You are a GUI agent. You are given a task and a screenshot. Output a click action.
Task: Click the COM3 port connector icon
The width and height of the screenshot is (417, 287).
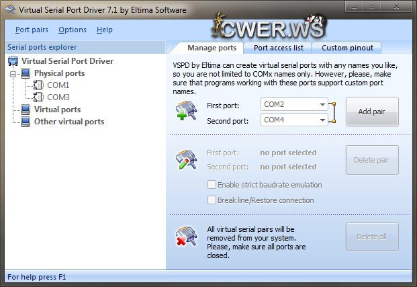38,97
